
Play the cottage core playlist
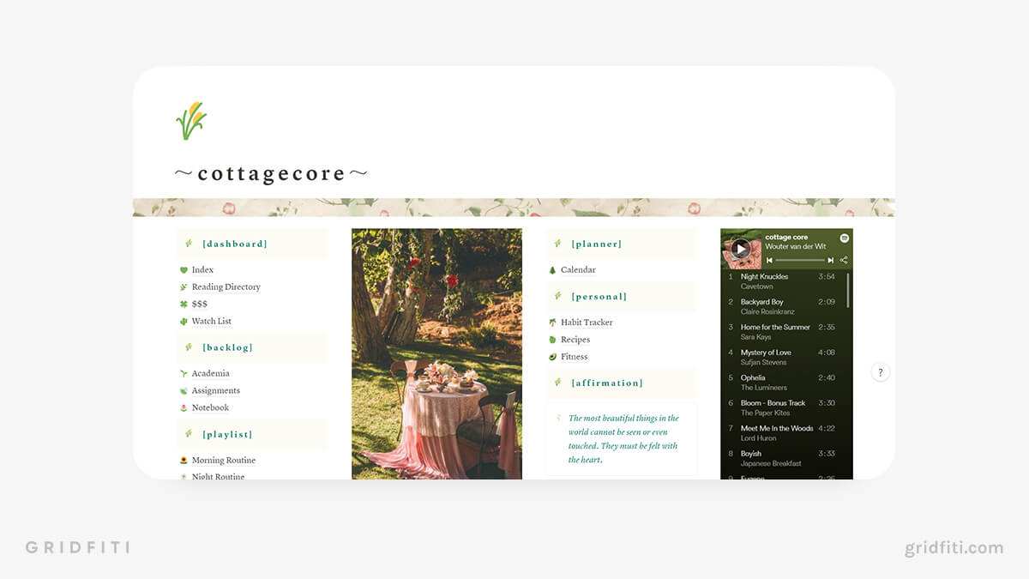(x=740, y=250)
